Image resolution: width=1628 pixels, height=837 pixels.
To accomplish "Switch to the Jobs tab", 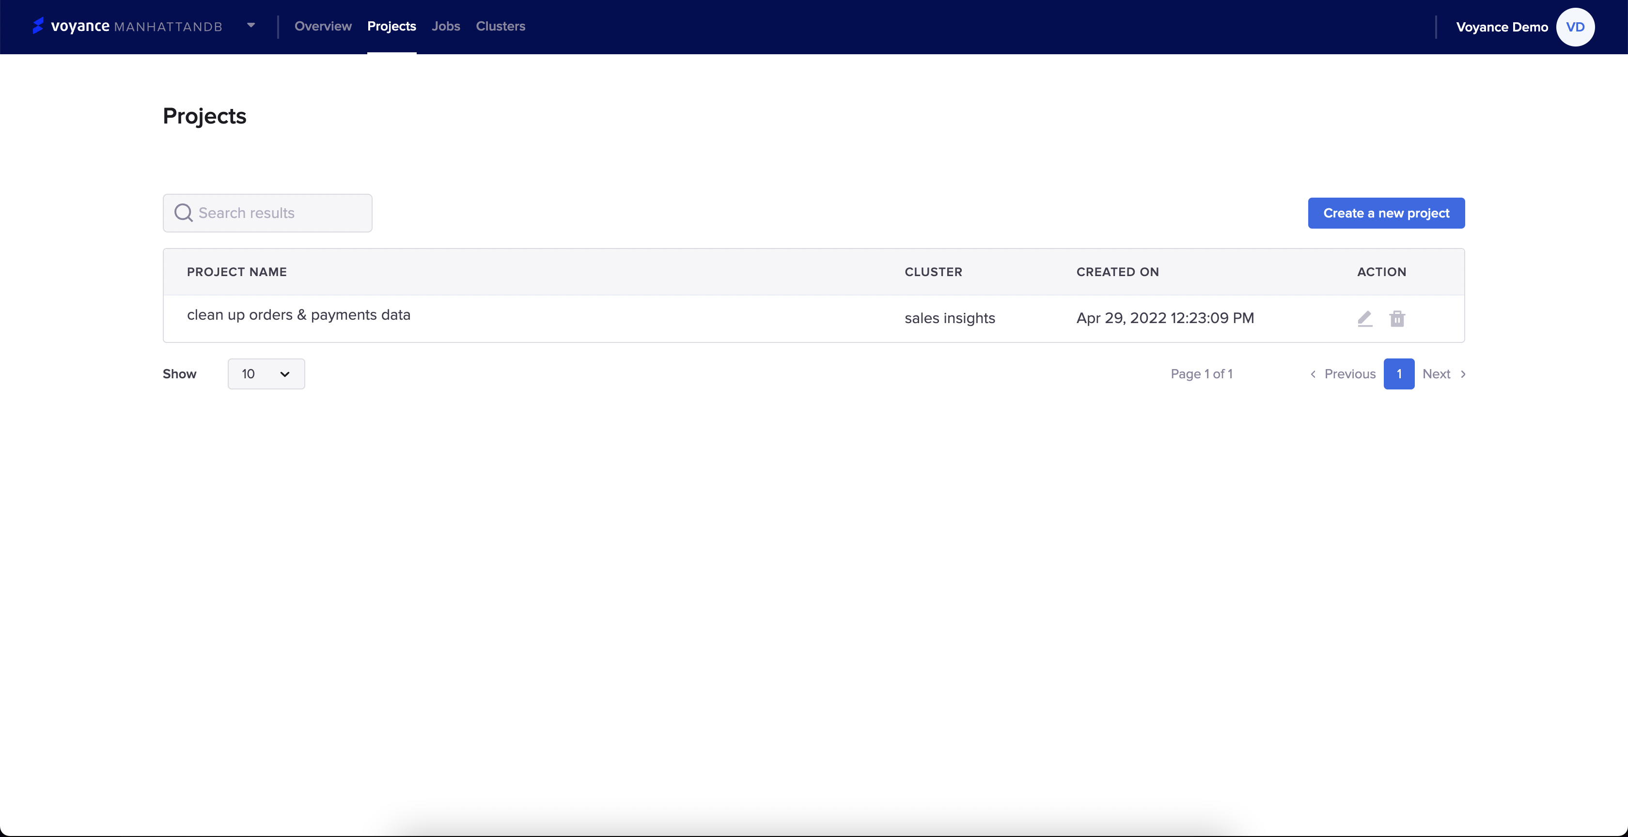I will point(446,27).
